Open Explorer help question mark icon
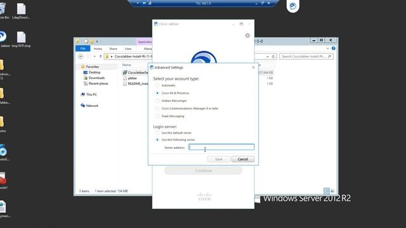 point(334,48)
